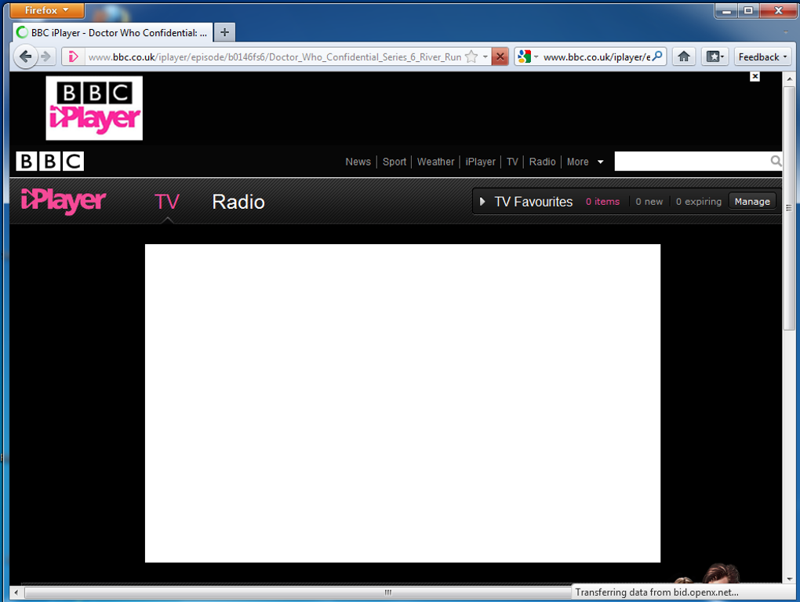Click the bbc.co.uk URL address field

(x=275, y=57)
